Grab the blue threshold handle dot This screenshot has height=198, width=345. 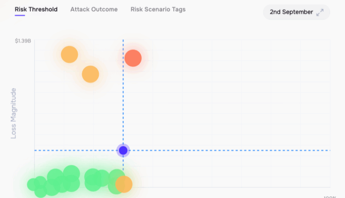123,150
